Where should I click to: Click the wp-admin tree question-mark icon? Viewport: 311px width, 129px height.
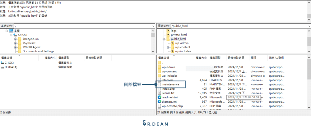172,43
